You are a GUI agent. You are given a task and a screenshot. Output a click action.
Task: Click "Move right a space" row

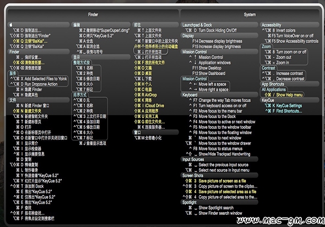coord(208,89)
